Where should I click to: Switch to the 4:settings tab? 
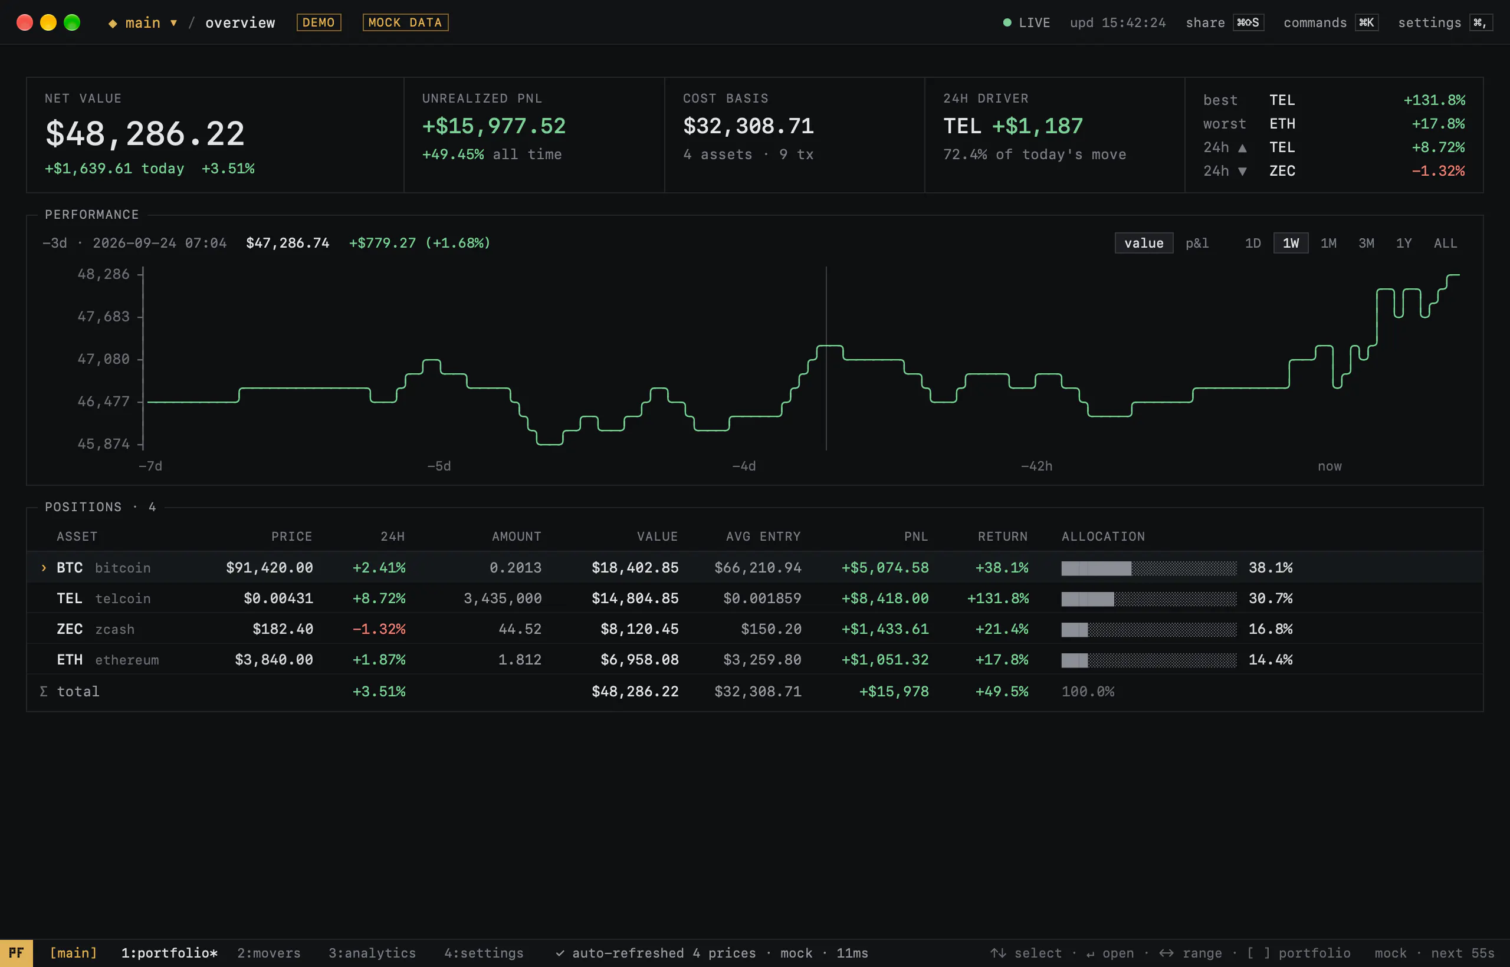tap(484, 953)
